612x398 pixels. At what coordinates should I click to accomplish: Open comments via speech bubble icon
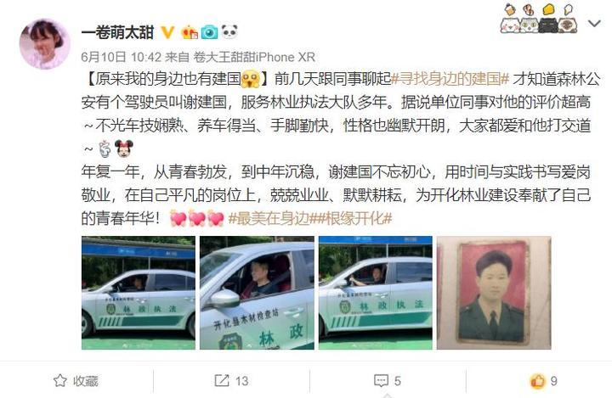click(x=381, y=380)
